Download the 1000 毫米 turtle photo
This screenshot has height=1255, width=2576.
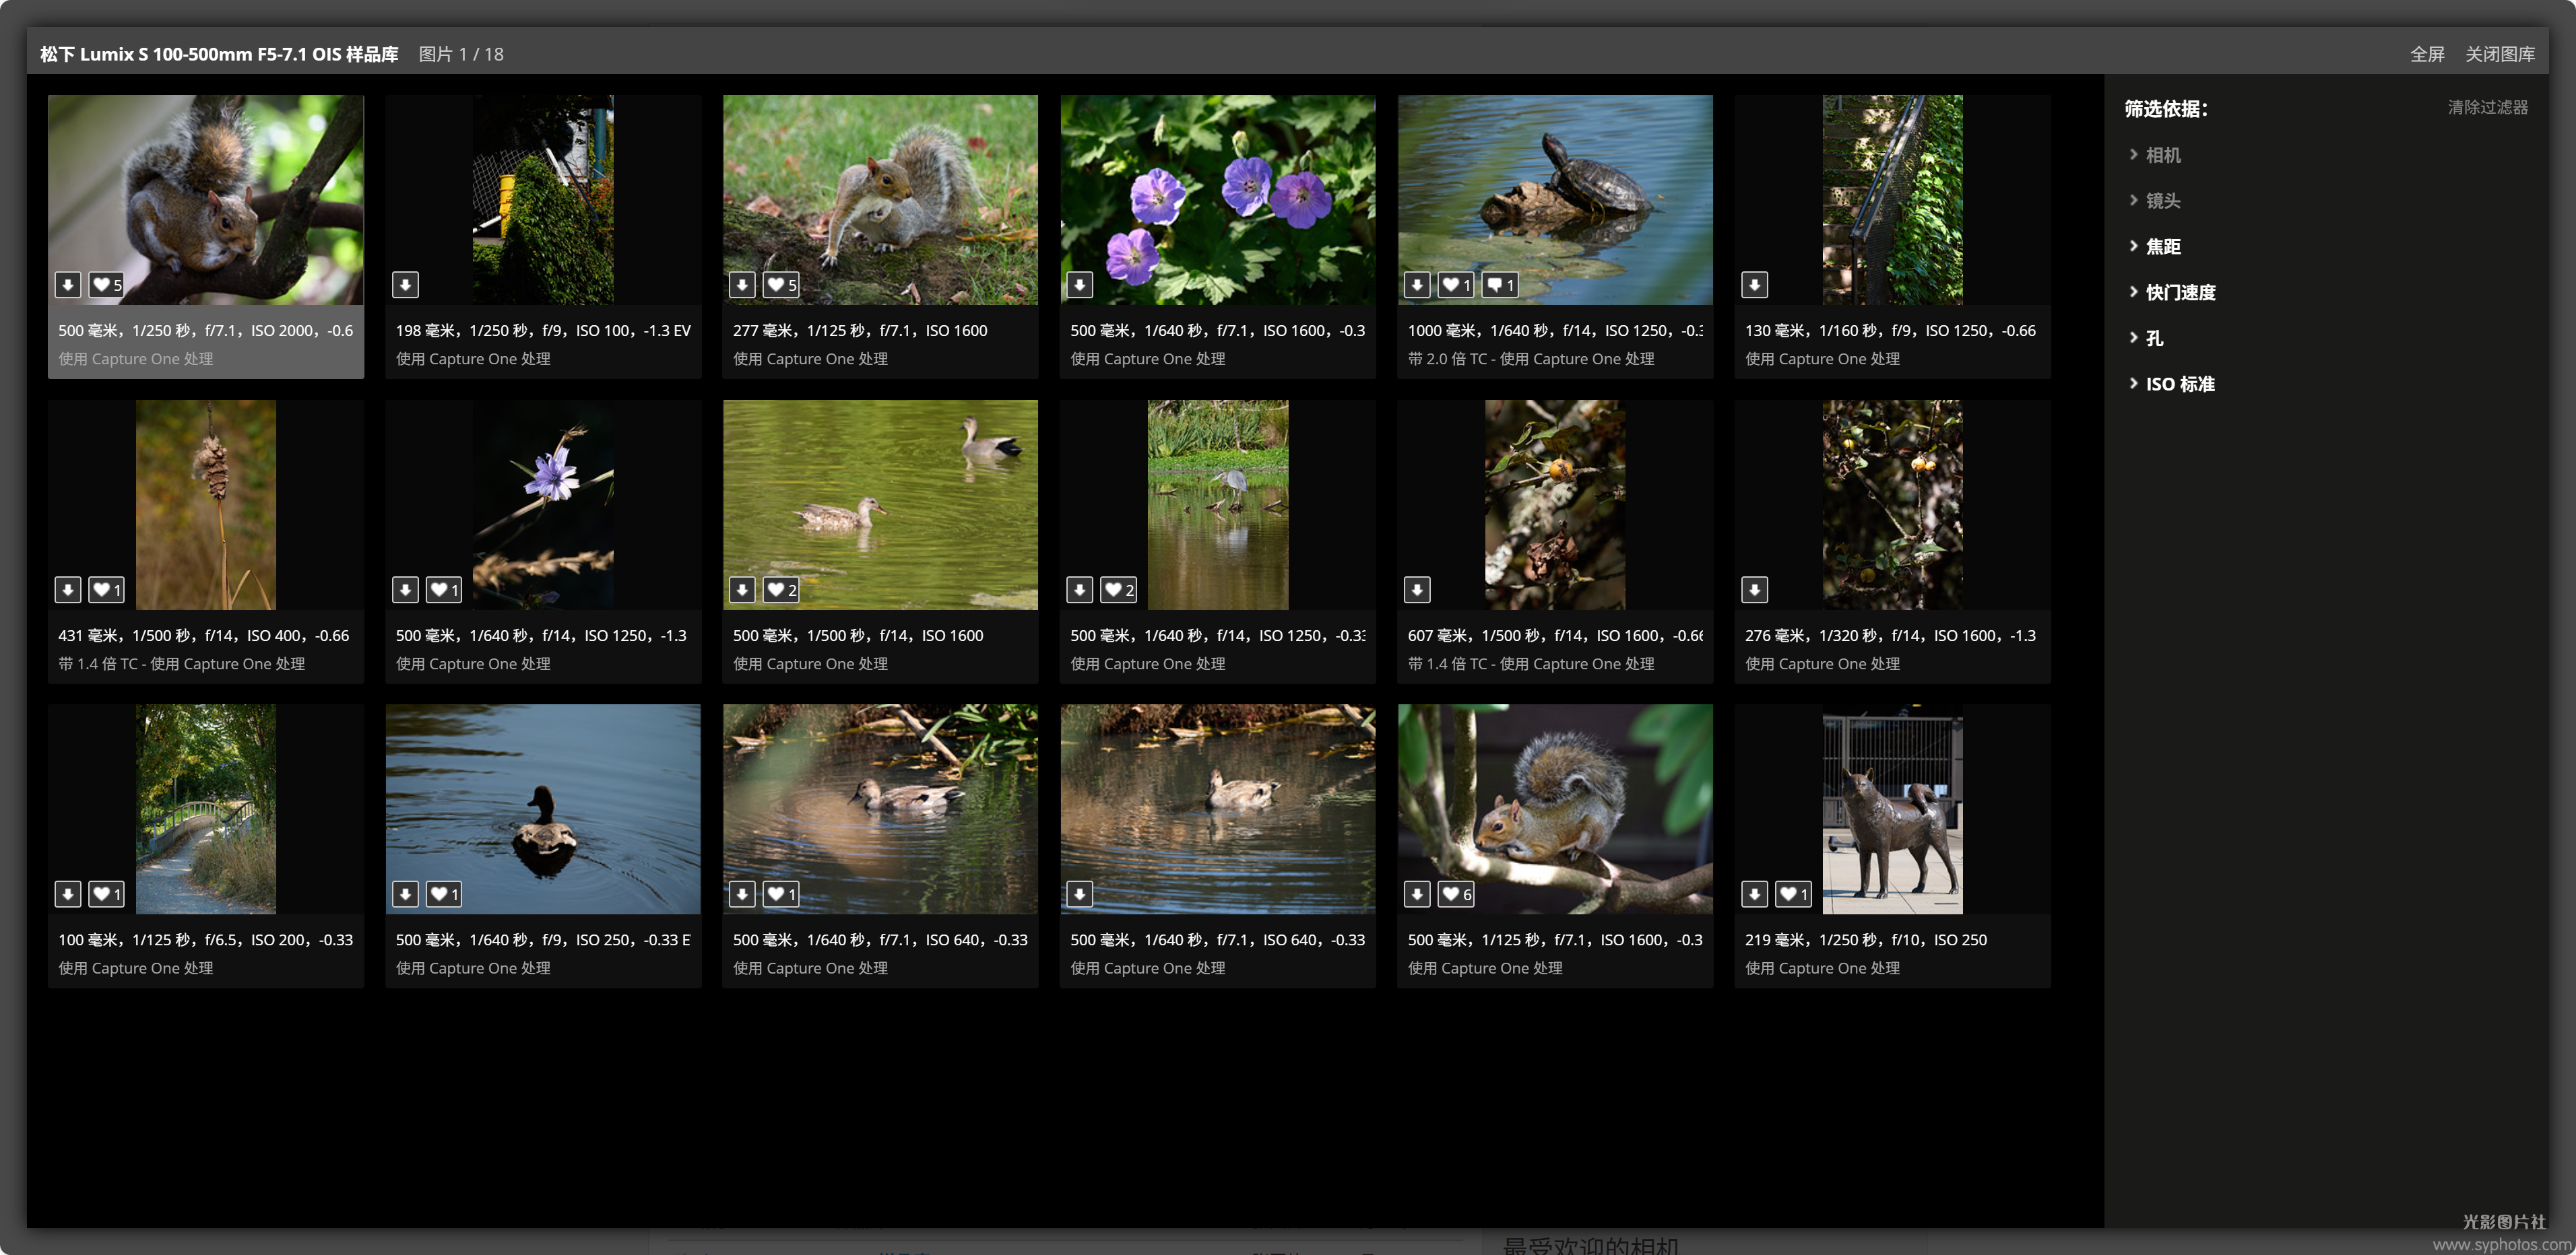coord(1417,285)
